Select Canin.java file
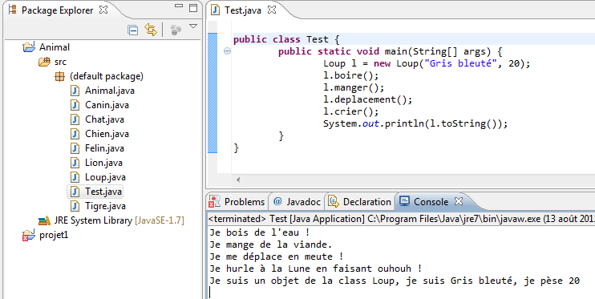This screenshot has height=299, width=595. pos(107,105)
